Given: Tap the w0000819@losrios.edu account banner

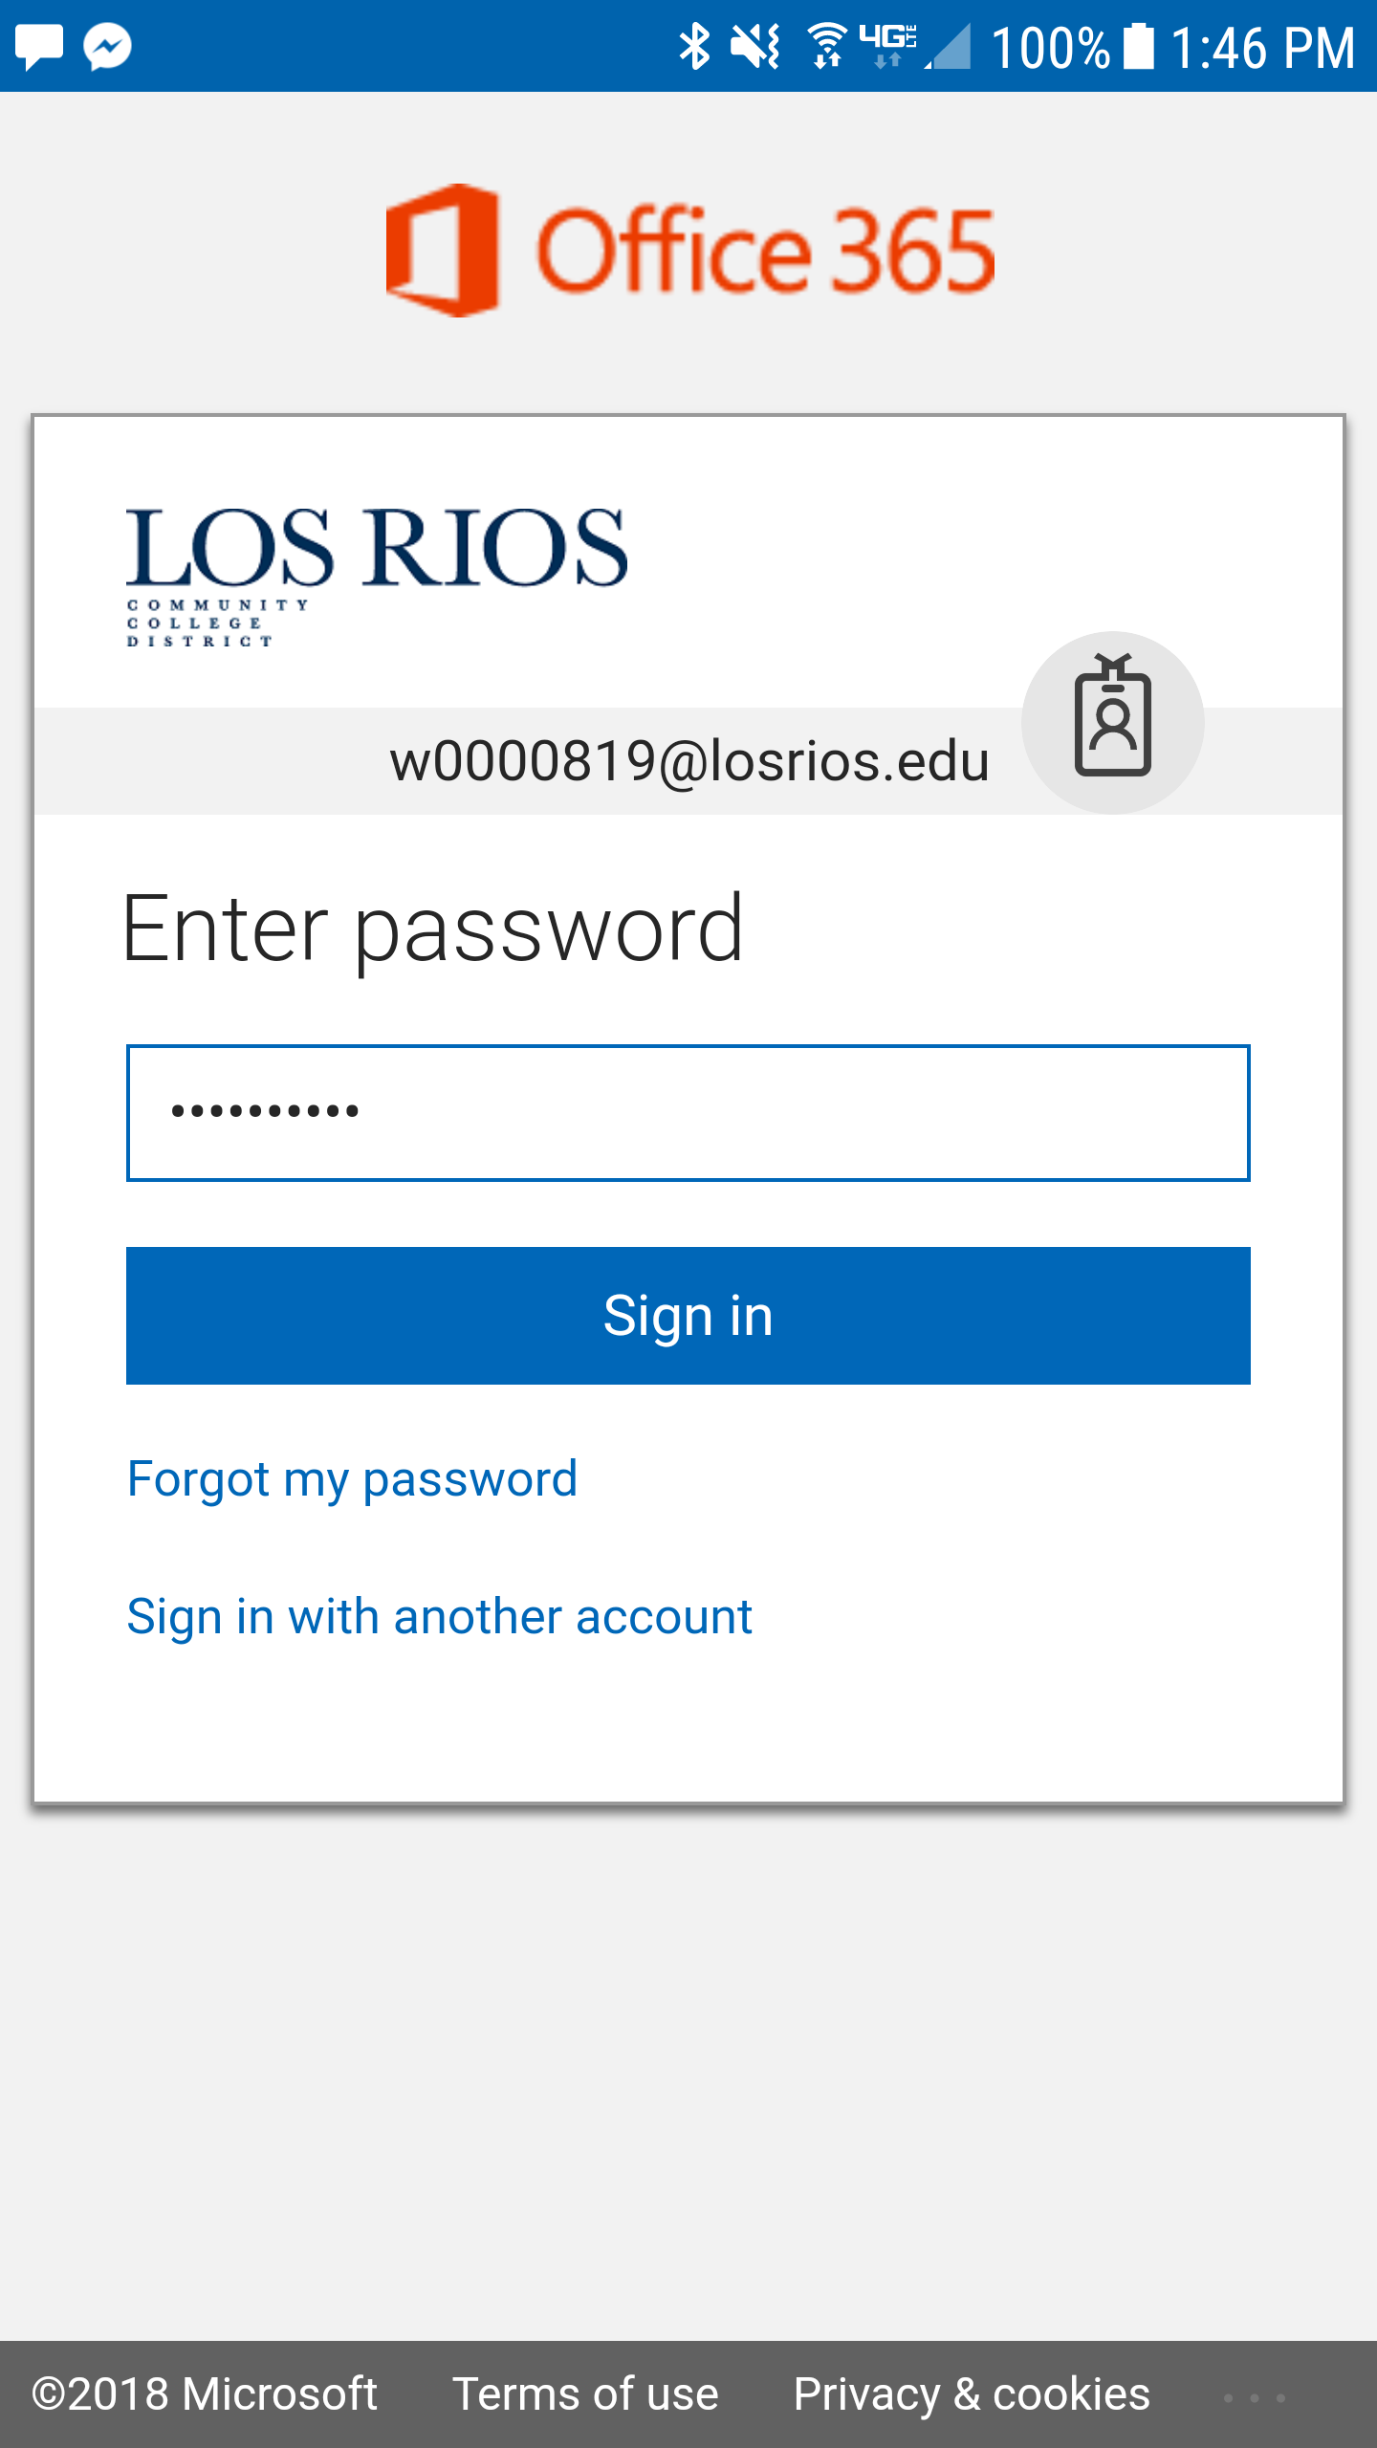Looking at the screenshot, I should coord(688,761).
